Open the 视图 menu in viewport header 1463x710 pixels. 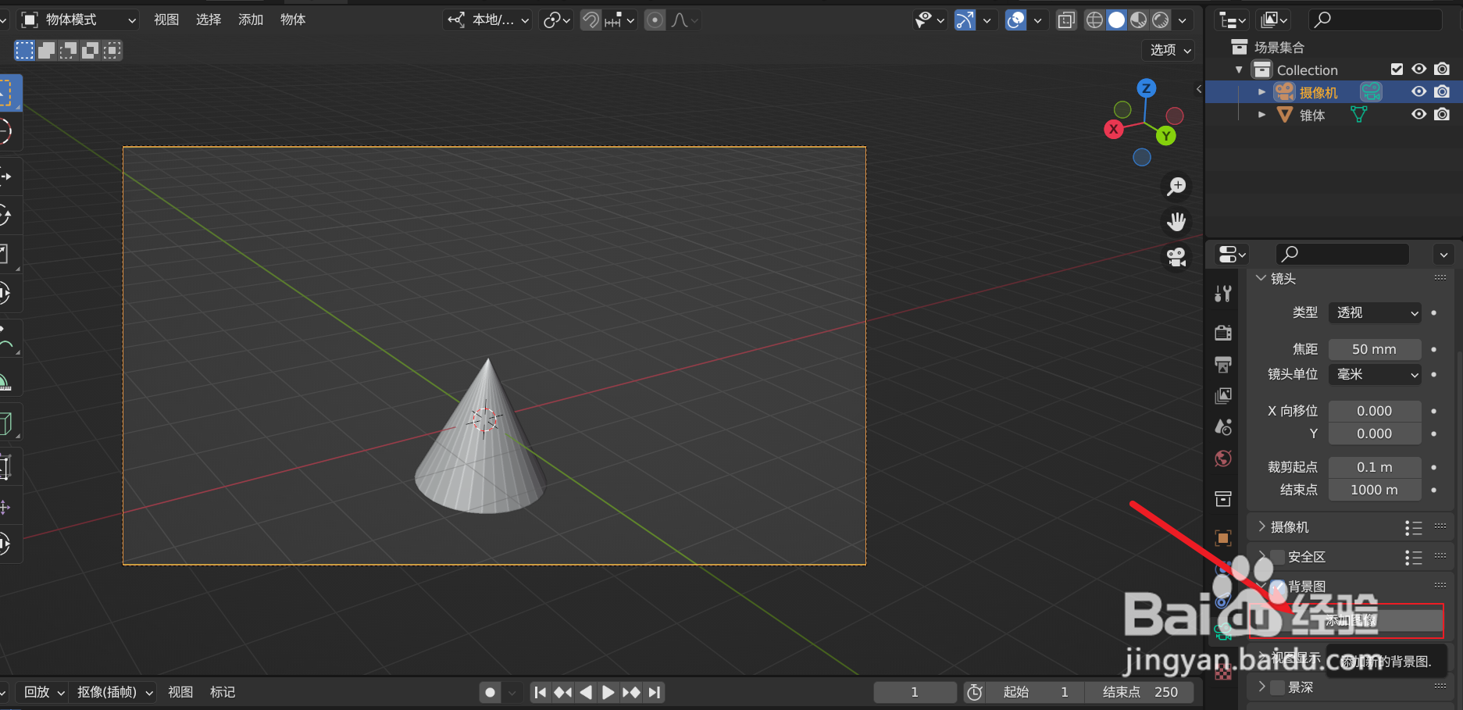(166, 20)
